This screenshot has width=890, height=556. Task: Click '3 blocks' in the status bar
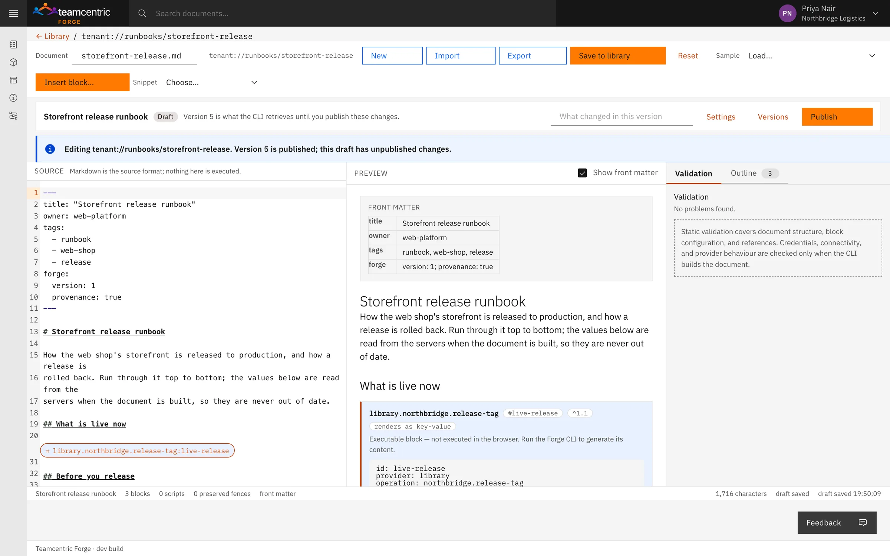(137, 494)
